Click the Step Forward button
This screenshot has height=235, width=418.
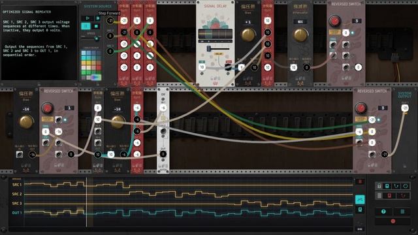point(98,18)
